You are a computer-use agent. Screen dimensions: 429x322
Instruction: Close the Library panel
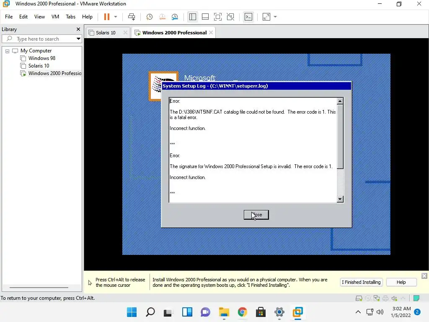(78, 29)
